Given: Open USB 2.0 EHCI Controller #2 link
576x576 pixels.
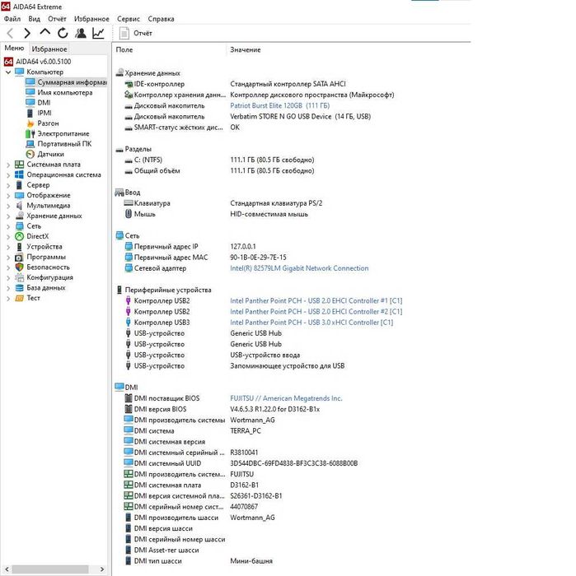Looking at the screenshot, I should (316, 312).
